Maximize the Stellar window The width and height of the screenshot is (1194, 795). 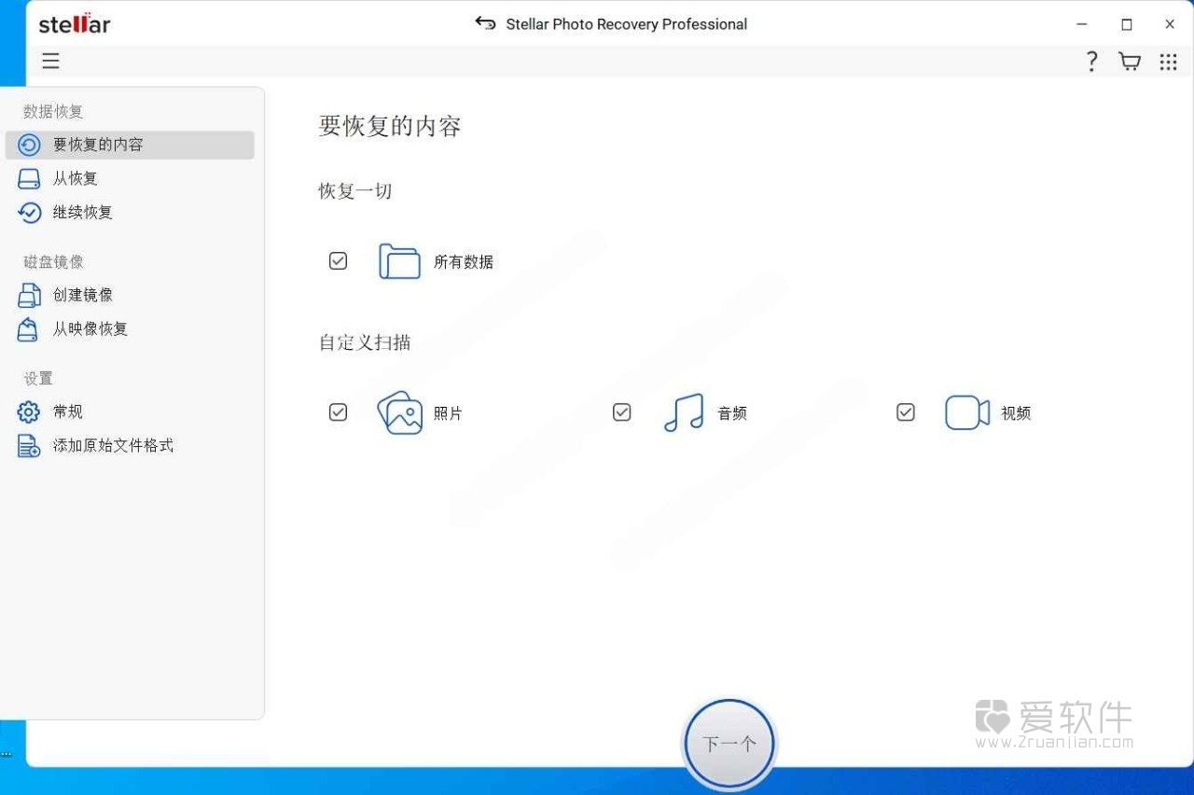coord(1127,24)
